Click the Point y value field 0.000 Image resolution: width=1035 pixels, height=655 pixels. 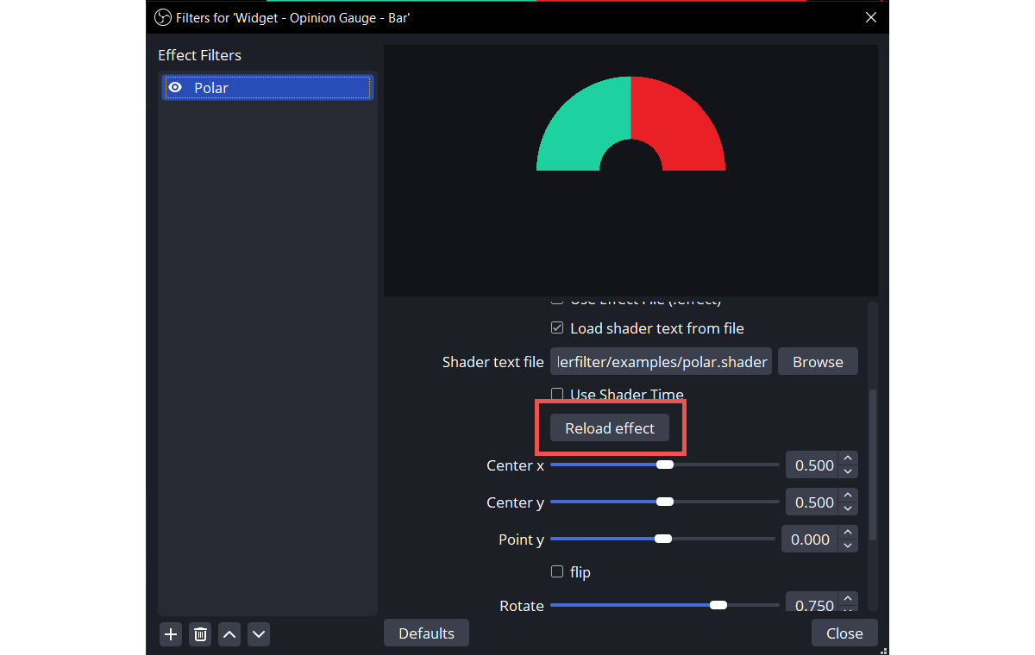(x=809, y=540)
